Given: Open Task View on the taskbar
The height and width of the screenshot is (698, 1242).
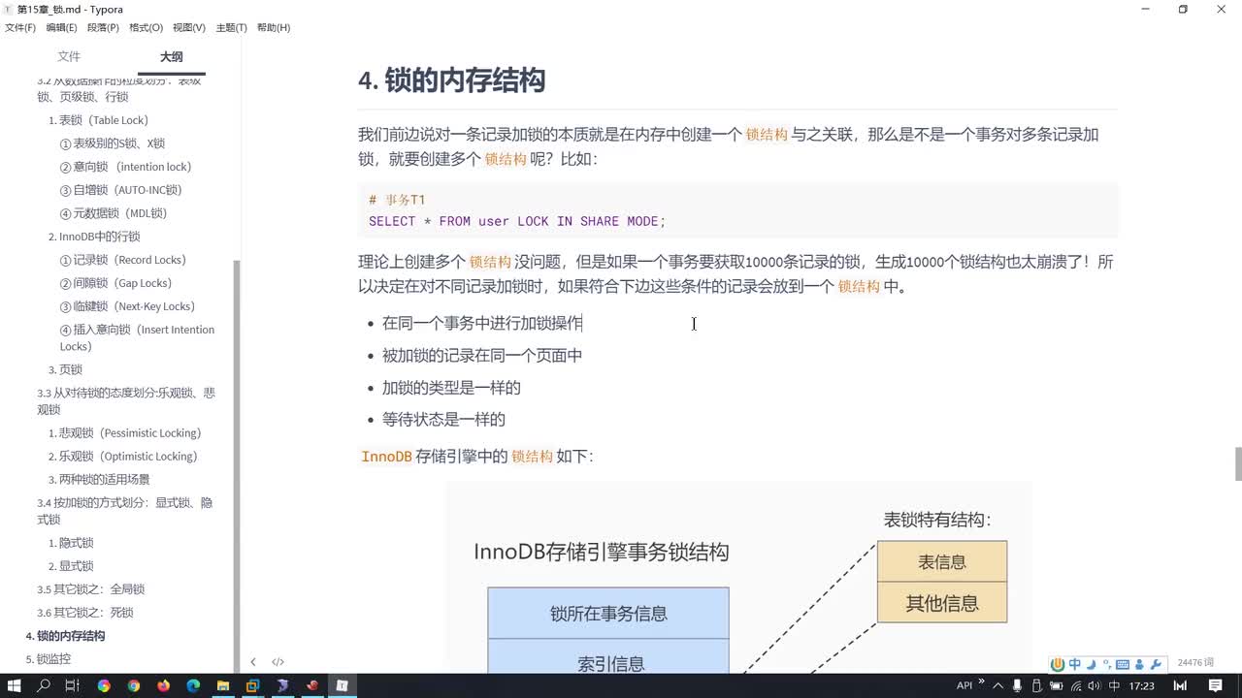Looking at the screenshot, I should tap(73, 685).
